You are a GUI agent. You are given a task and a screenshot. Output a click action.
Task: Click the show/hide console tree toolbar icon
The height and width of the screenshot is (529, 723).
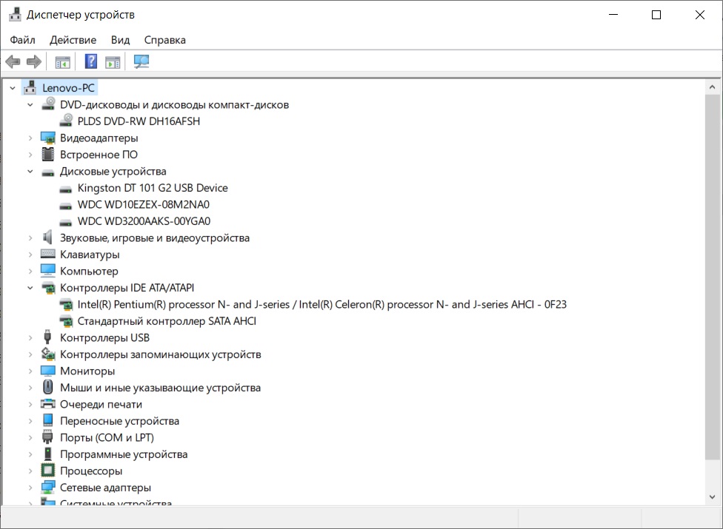click(62, 62)
